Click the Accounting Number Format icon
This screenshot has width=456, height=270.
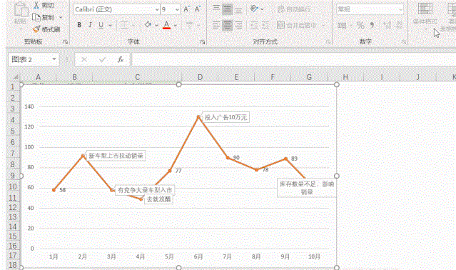(x=342, y=26)
